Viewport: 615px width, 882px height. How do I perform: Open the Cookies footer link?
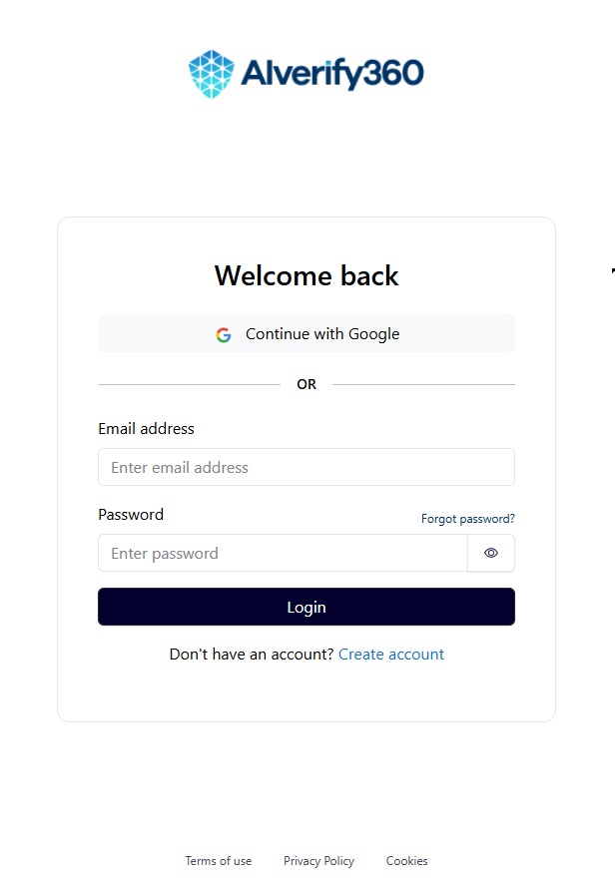pyautogui.click(x=407, y=861)
